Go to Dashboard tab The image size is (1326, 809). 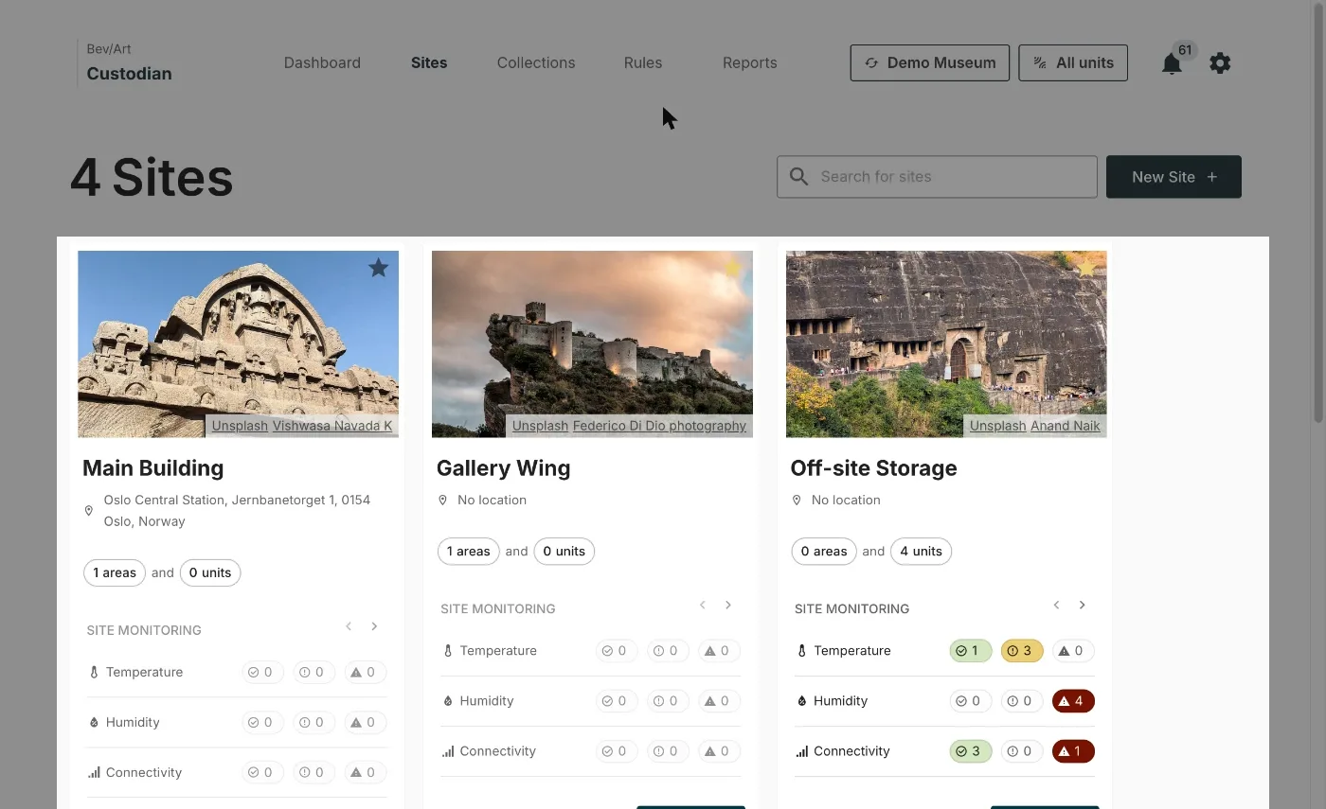click(x=322, y=62)
